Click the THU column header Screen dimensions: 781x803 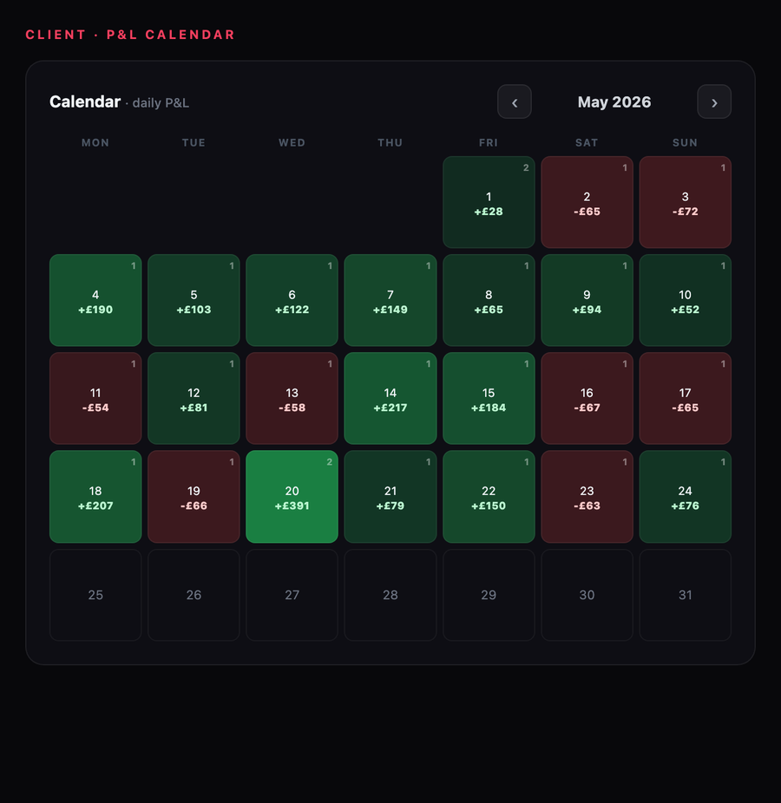pyautogui.click(x=390, y=142)
